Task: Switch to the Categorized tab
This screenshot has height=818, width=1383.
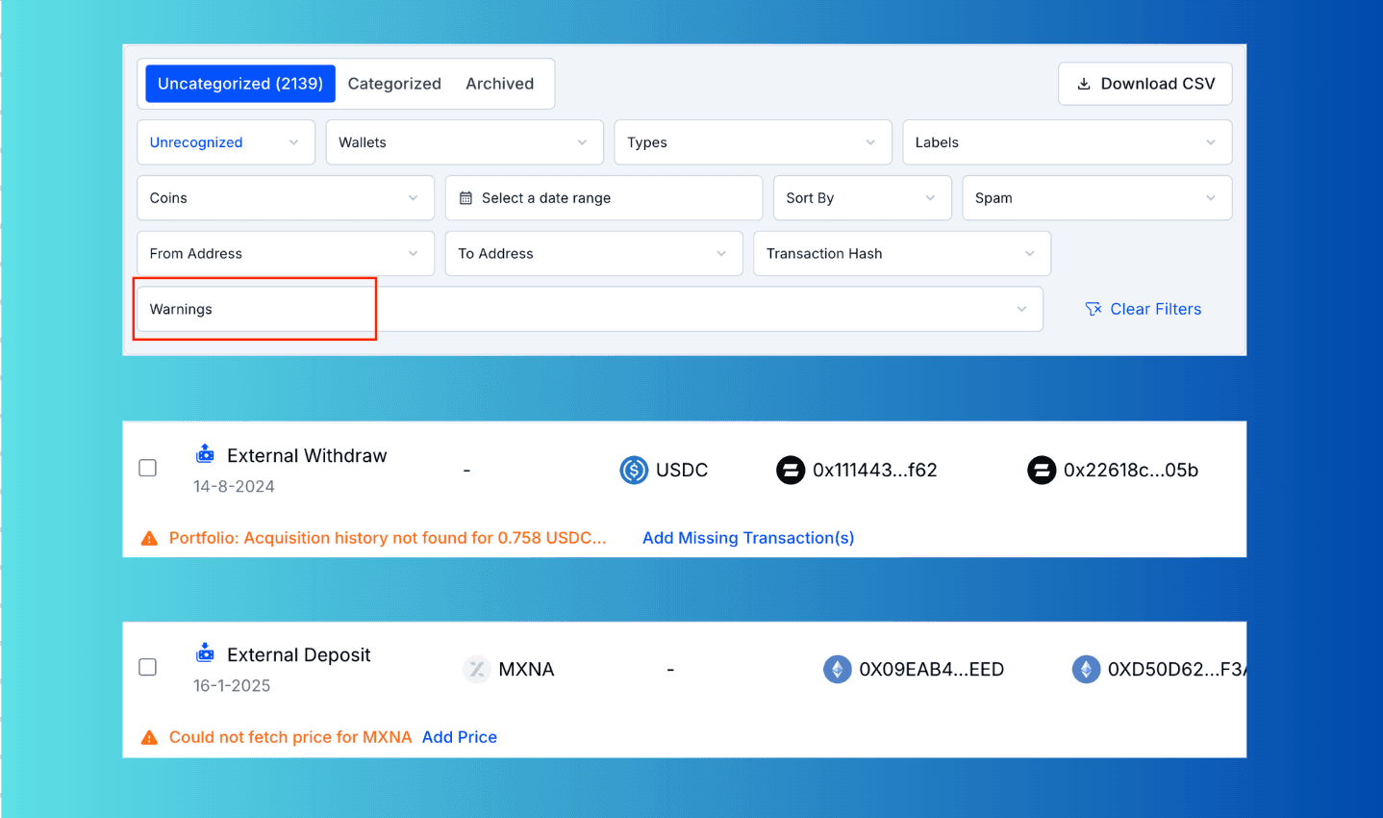Action: (394, 84)
